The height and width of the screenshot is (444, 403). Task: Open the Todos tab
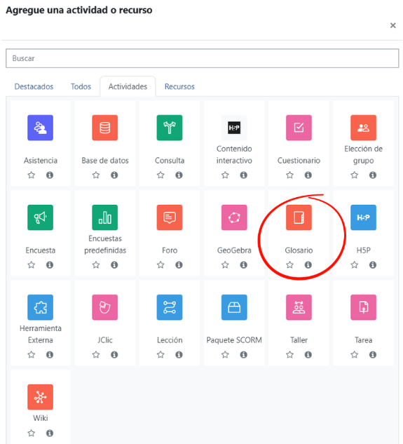81,86
